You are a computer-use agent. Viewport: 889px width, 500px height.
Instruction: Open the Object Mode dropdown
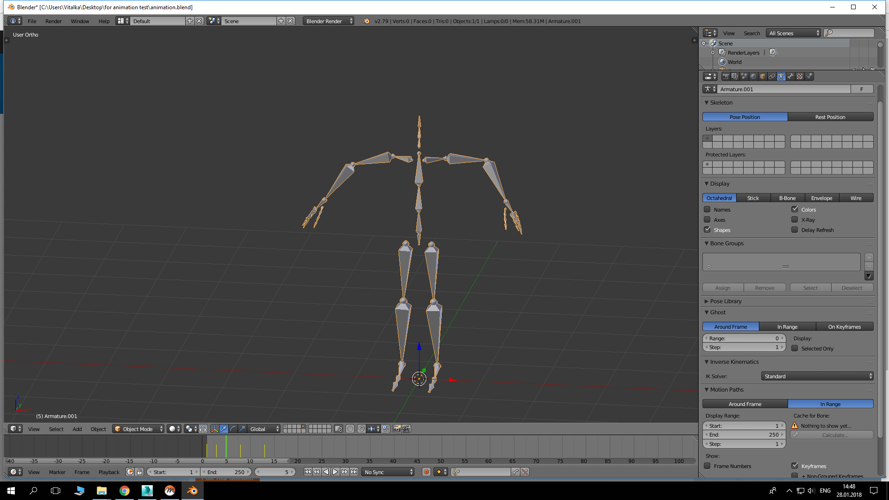(138, 429)
